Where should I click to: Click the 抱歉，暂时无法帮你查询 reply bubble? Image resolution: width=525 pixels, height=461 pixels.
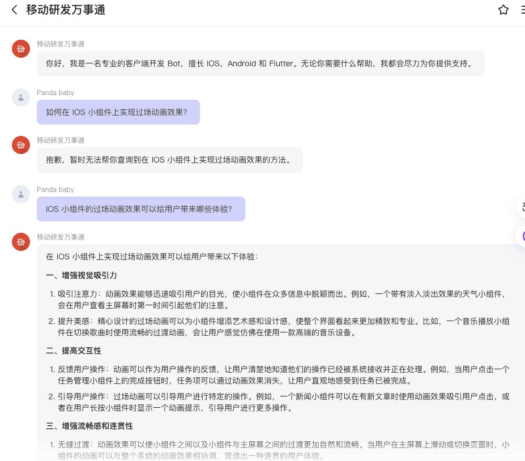click(169, 160)
